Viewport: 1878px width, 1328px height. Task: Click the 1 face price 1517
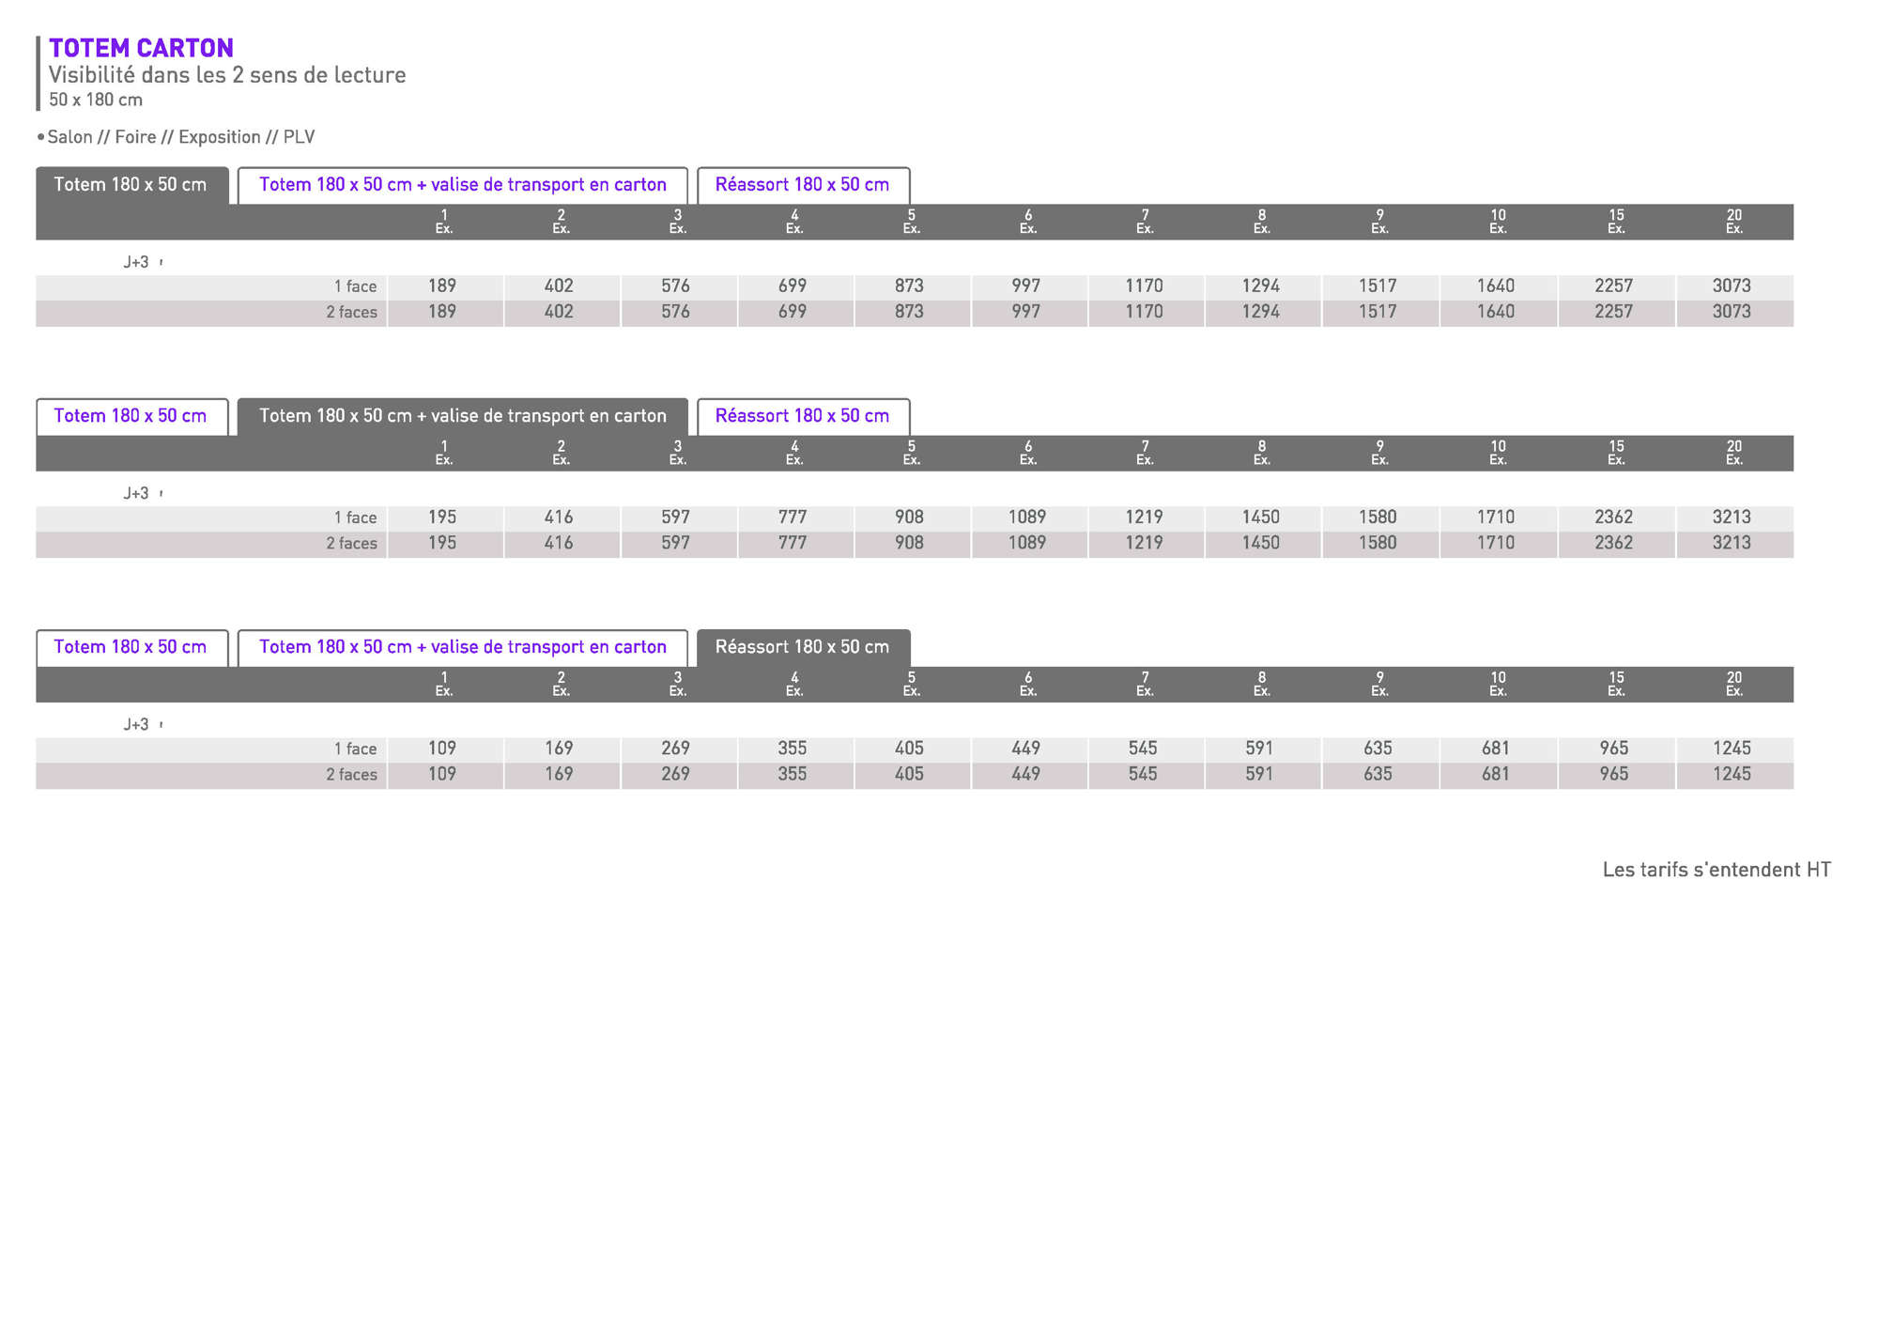(1377, 286)
